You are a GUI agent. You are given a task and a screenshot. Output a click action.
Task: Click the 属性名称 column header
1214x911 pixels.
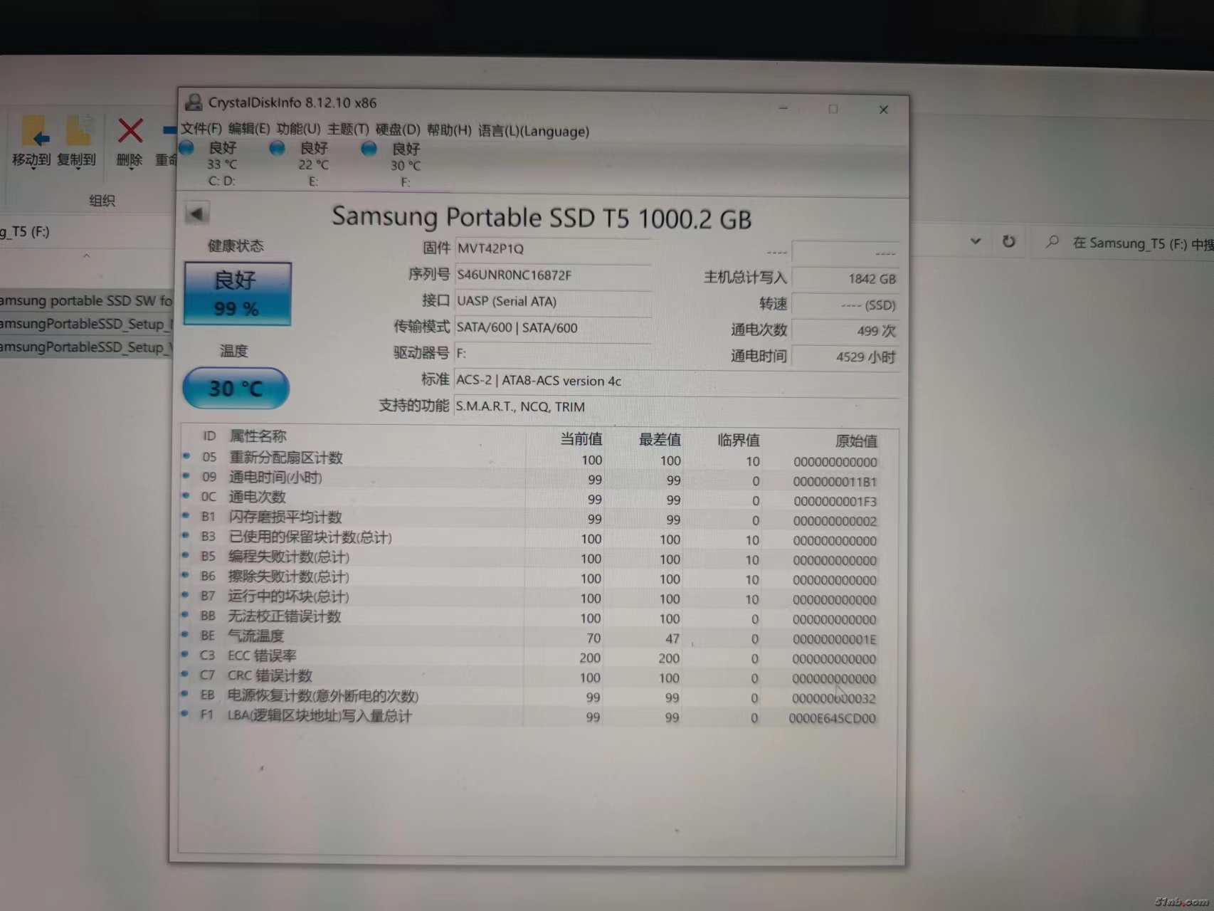click(258, 436)
